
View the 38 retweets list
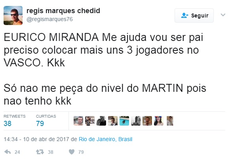coord(15,120)
